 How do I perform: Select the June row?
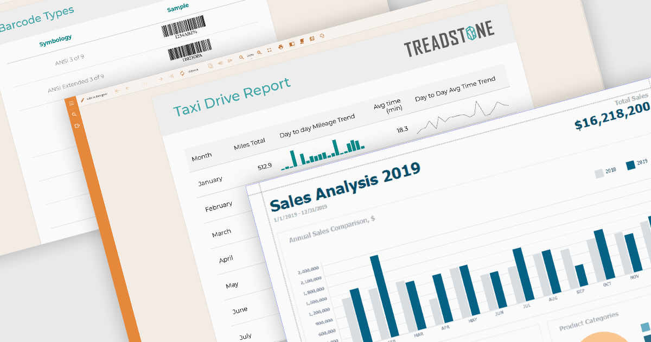coord(240,310)
